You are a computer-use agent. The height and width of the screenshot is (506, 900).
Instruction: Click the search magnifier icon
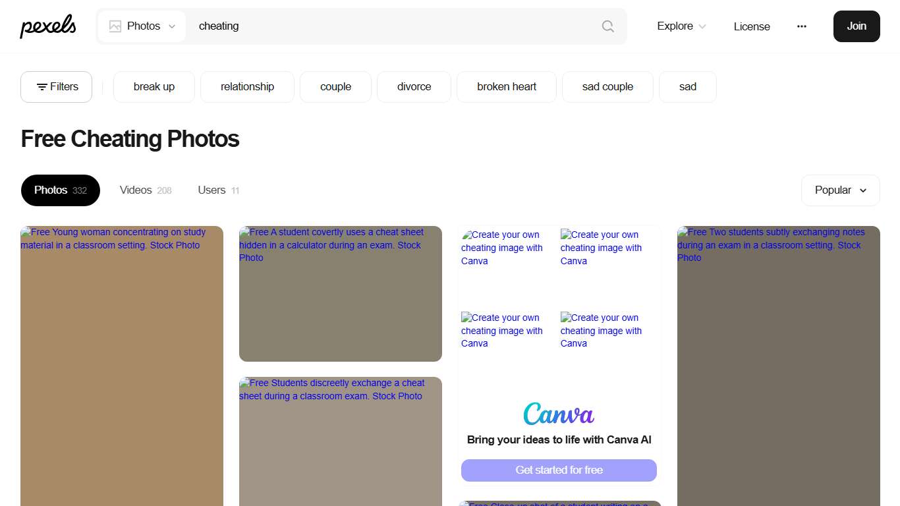pyautogui.click(x=607, y=26)
